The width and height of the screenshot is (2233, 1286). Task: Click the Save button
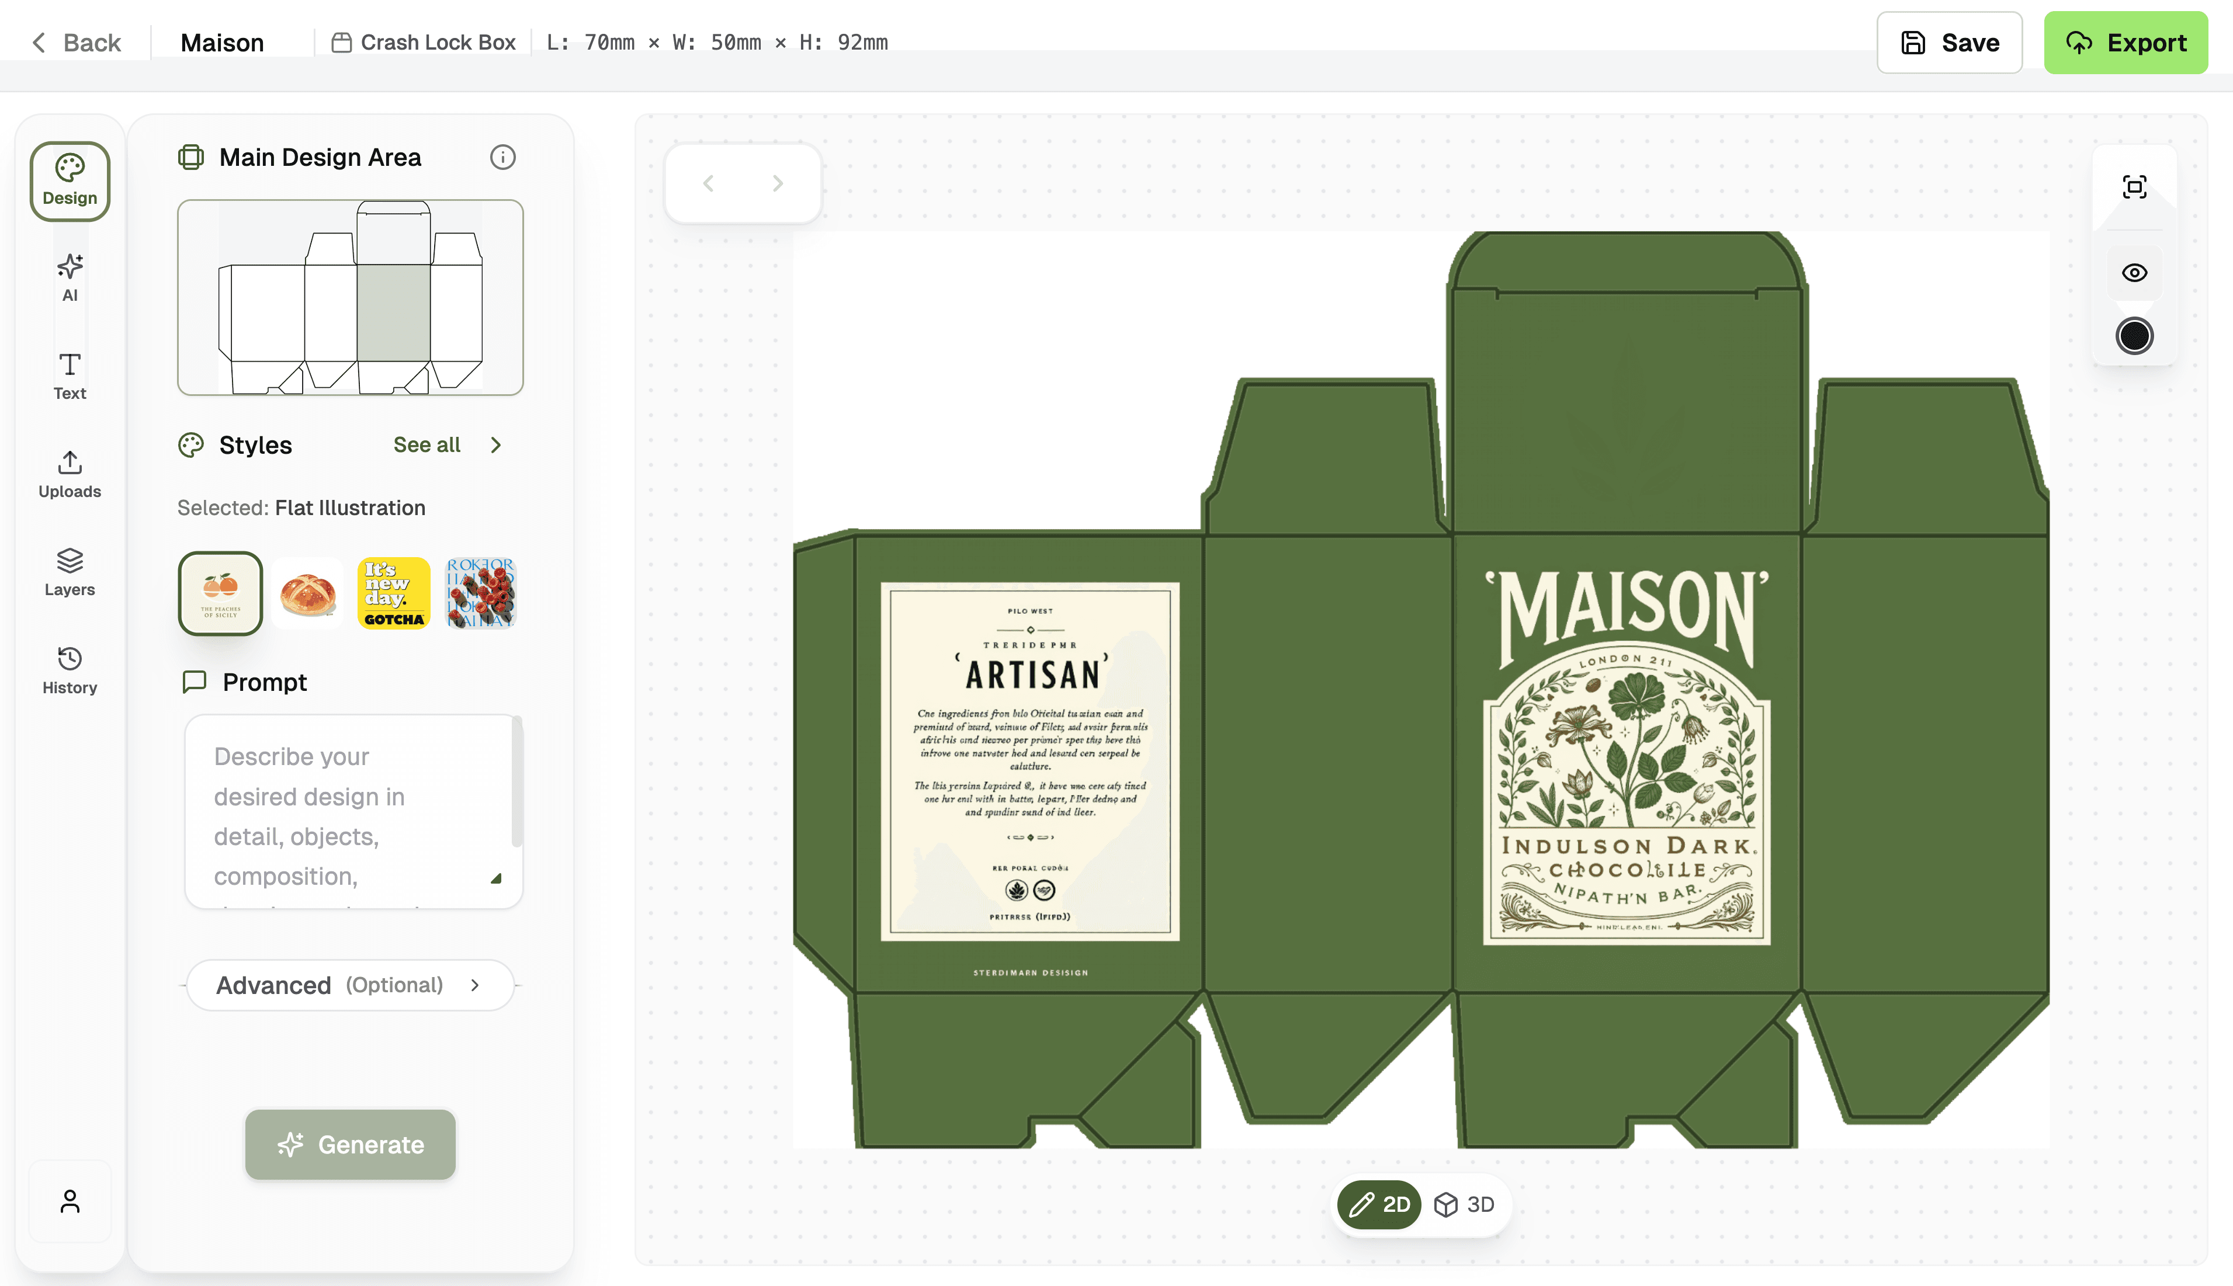tap(1948, 43)
